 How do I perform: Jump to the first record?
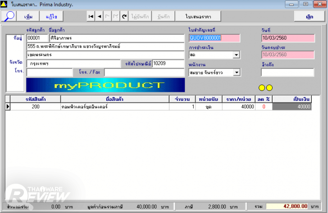(91, 16)
